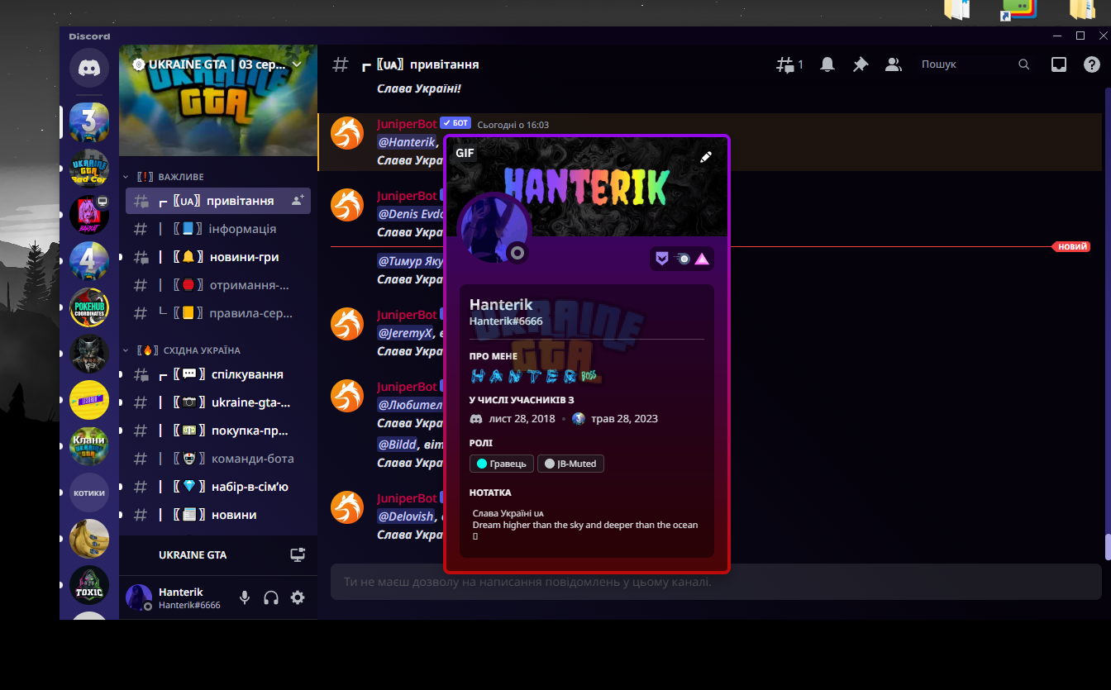Viewport: 1111px width, 690px height.
Task: Click the Сьогодні о 16:03 timestamp
Action: pos(513,125)
